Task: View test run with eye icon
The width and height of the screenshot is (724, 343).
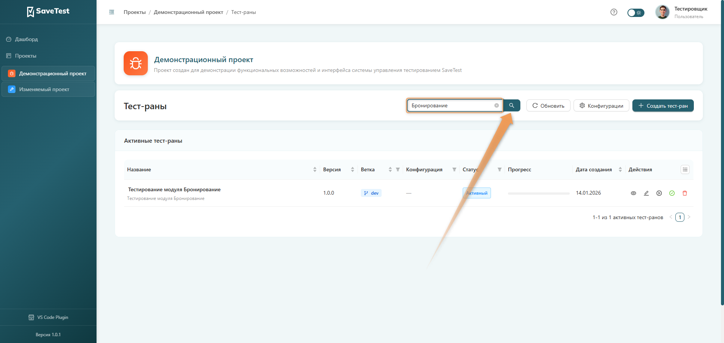Action: tap(633, 193)
